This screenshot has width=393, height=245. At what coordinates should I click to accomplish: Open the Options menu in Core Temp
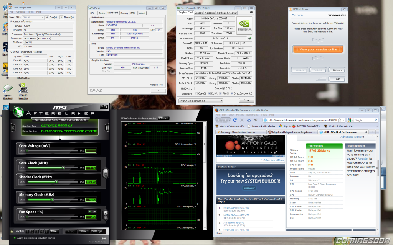20,12
